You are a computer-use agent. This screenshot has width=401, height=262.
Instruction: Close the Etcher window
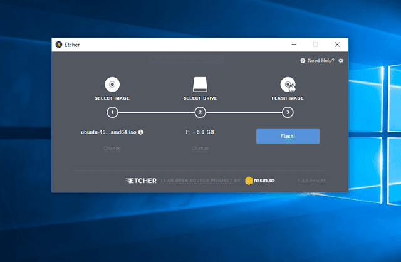[x=337, y=45]
